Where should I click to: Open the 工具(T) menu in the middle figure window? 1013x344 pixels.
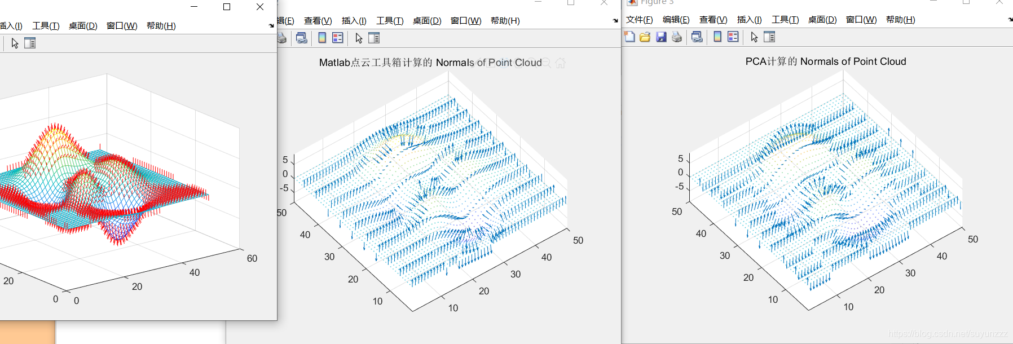click(x=390, y=21)
